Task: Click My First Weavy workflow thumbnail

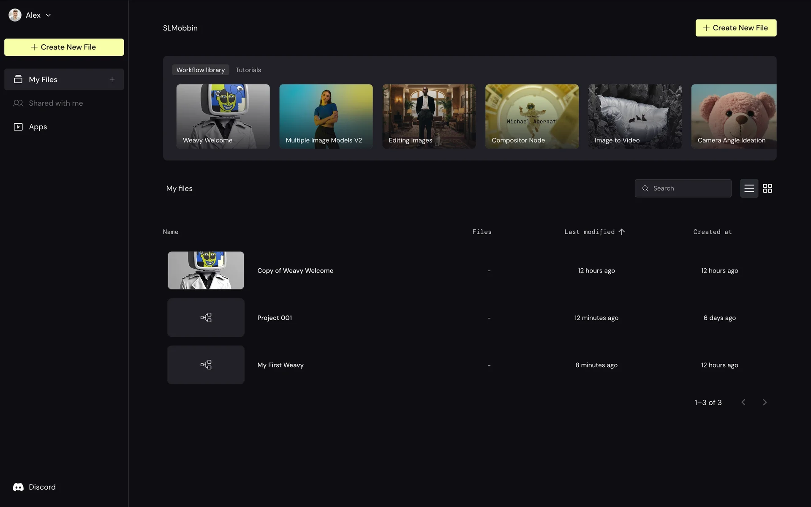Action: [206, 365]
